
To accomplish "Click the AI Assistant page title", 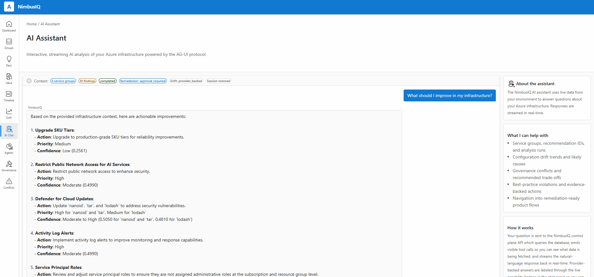I will [47, 38].
